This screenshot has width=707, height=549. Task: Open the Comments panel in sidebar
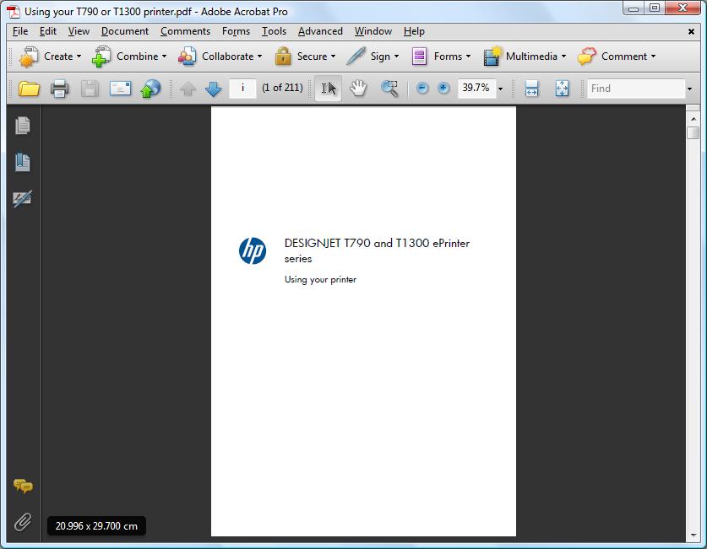[x=23, y=486]
